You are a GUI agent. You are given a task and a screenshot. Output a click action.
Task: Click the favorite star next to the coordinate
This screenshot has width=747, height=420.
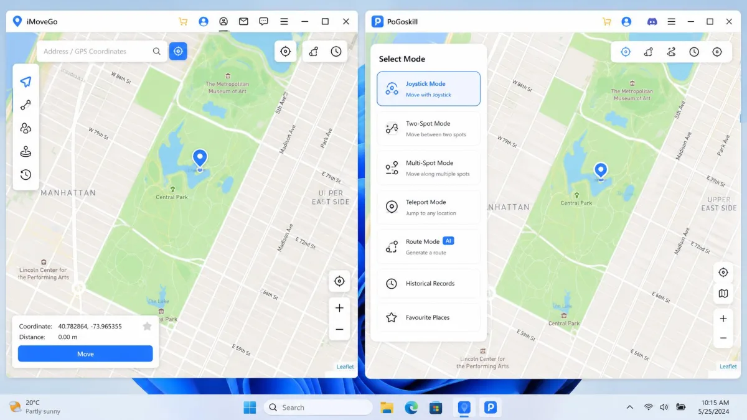coord(147,326)
